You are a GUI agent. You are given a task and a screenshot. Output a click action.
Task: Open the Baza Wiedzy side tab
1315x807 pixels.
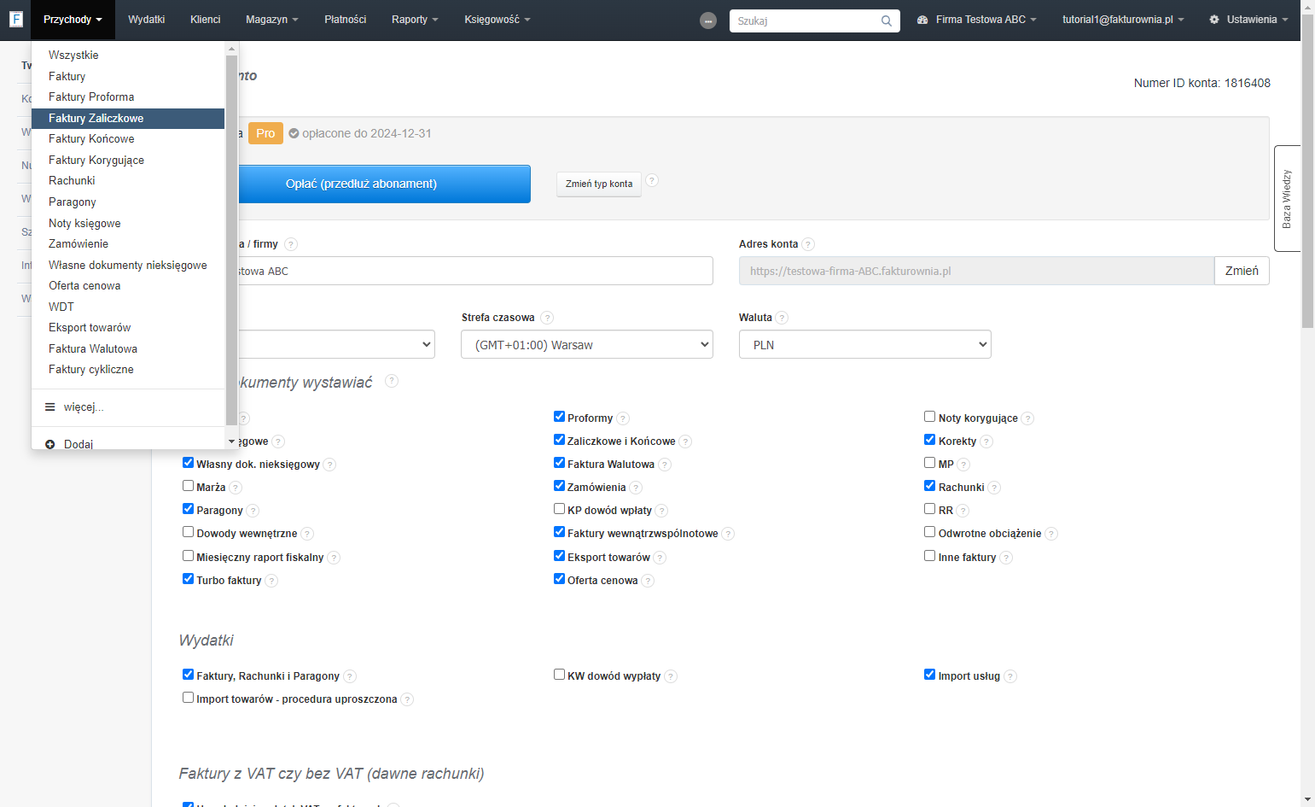click(x=1287, y=198)
